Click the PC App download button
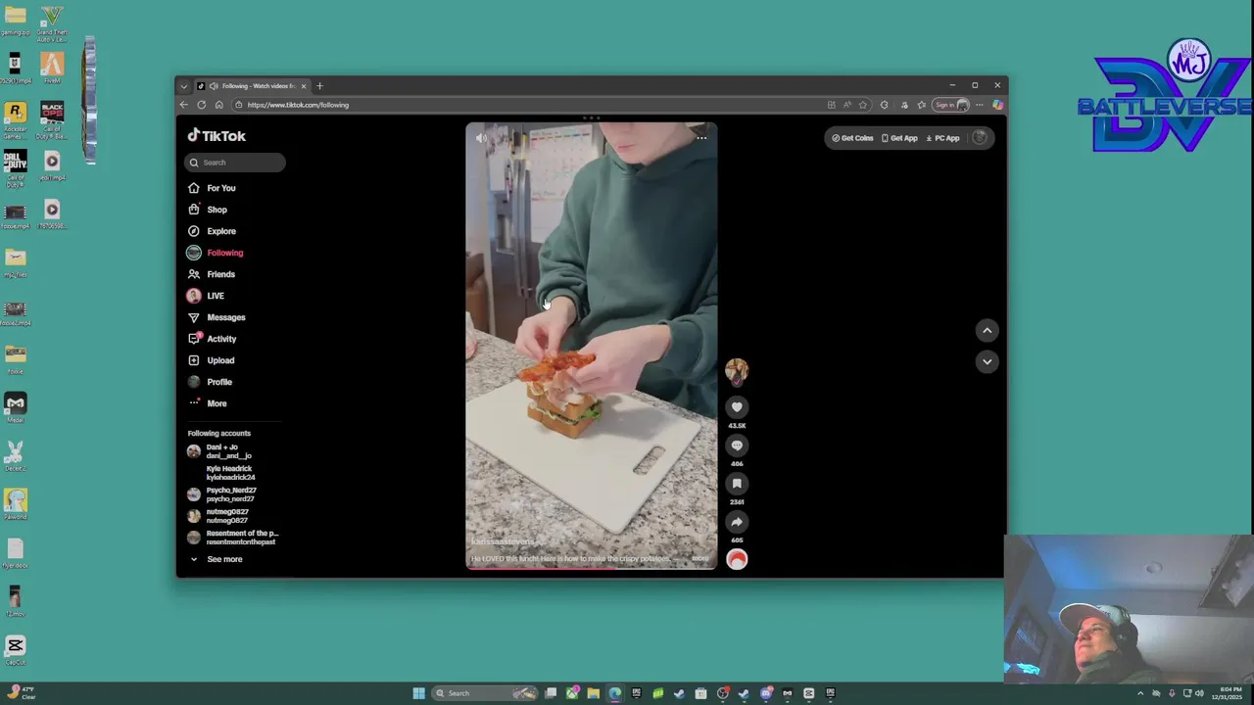1254x705 pixels. (942, 138)
